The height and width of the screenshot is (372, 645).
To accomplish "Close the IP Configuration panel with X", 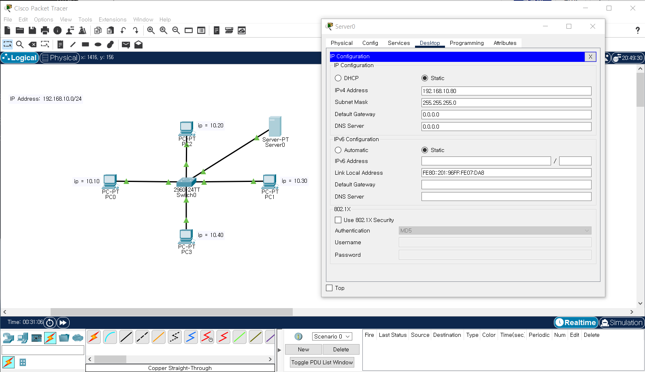I will (x=590, y=57).
